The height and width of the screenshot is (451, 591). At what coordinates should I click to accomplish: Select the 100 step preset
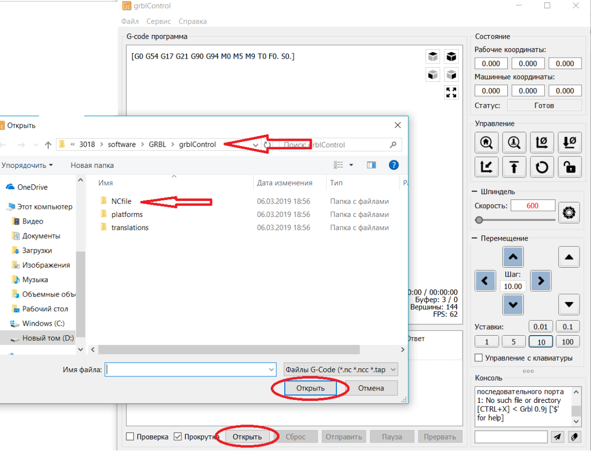(x=567, y=342)
